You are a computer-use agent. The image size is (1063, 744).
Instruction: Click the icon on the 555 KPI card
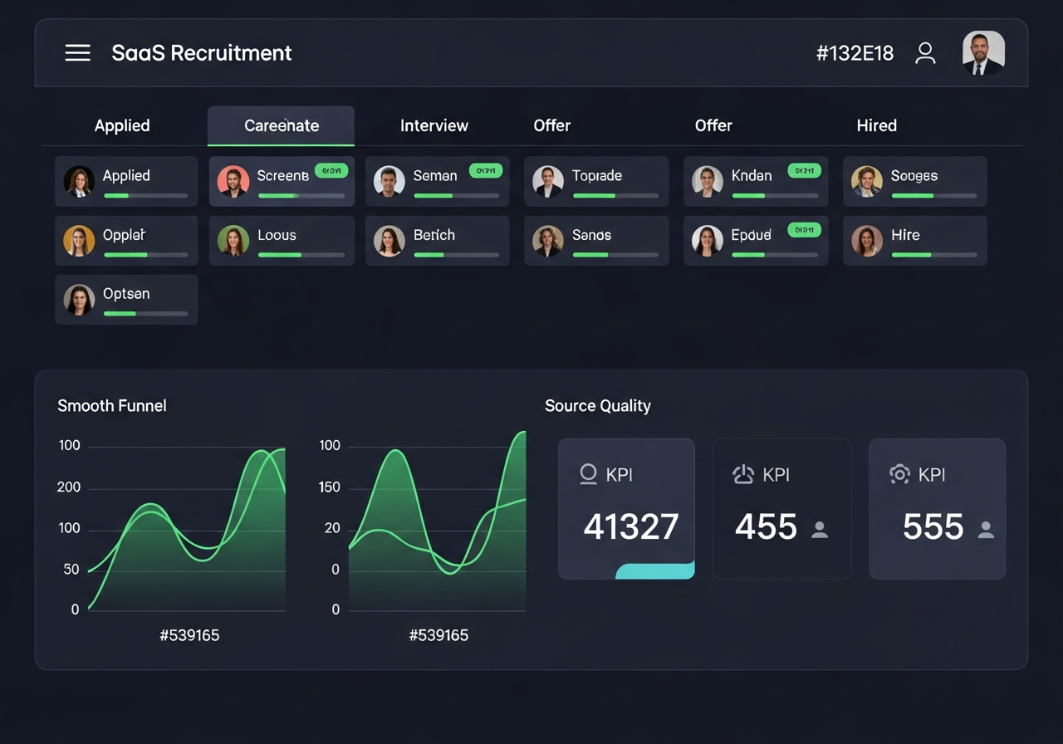[899, 474]
